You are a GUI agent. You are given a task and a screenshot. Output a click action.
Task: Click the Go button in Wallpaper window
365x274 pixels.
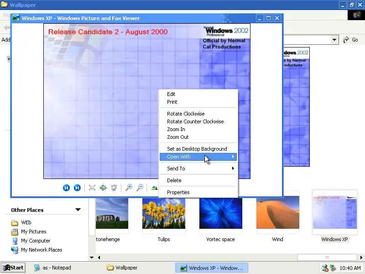[x=350, y=40]
